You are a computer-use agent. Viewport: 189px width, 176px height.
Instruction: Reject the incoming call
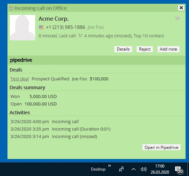point(145,49)
